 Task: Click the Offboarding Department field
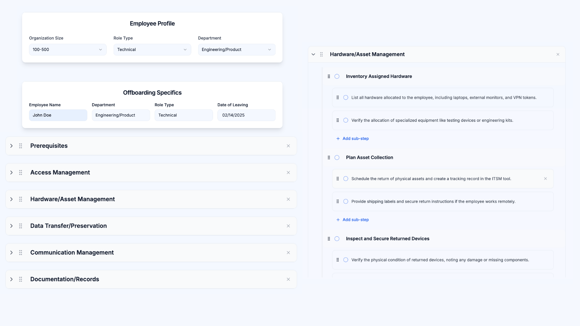[121, 115]
